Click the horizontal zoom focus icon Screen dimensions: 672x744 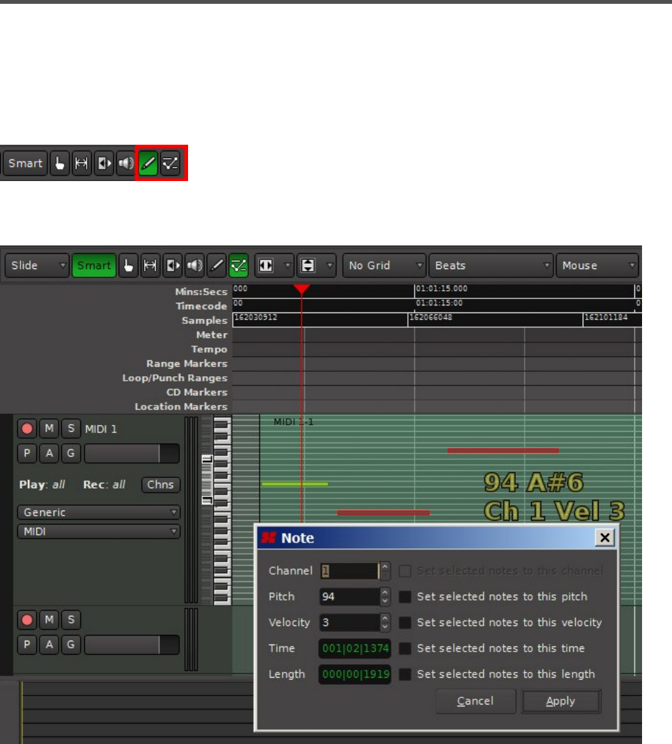266,265
